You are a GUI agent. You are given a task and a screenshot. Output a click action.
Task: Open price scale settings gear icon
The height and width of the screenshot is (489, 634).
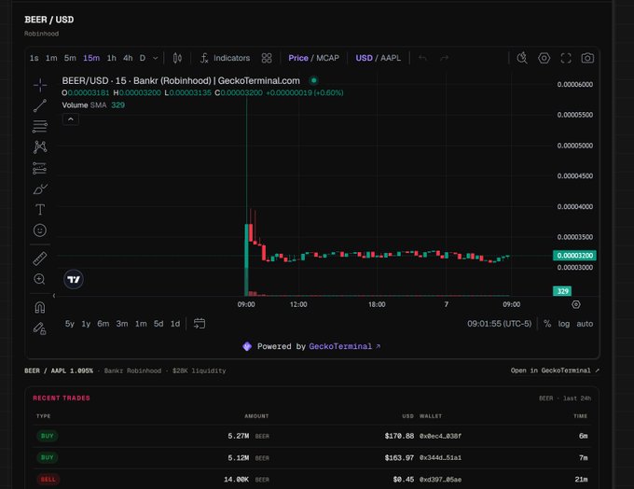(x=576, y=304)
